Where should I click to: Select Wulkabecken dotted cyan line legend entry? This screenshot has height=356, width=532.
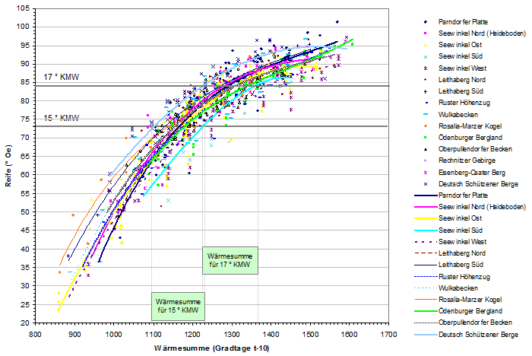click(446, 288)
